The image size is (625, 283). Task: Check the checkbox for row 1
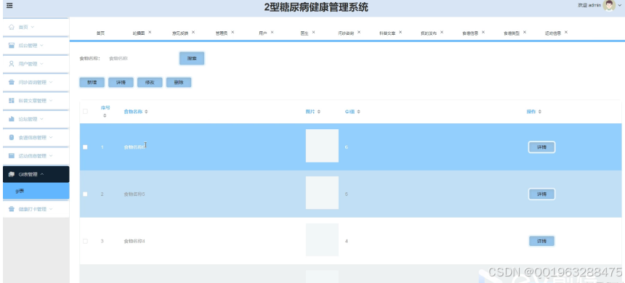pyautogui.click(x=85, y=147)
